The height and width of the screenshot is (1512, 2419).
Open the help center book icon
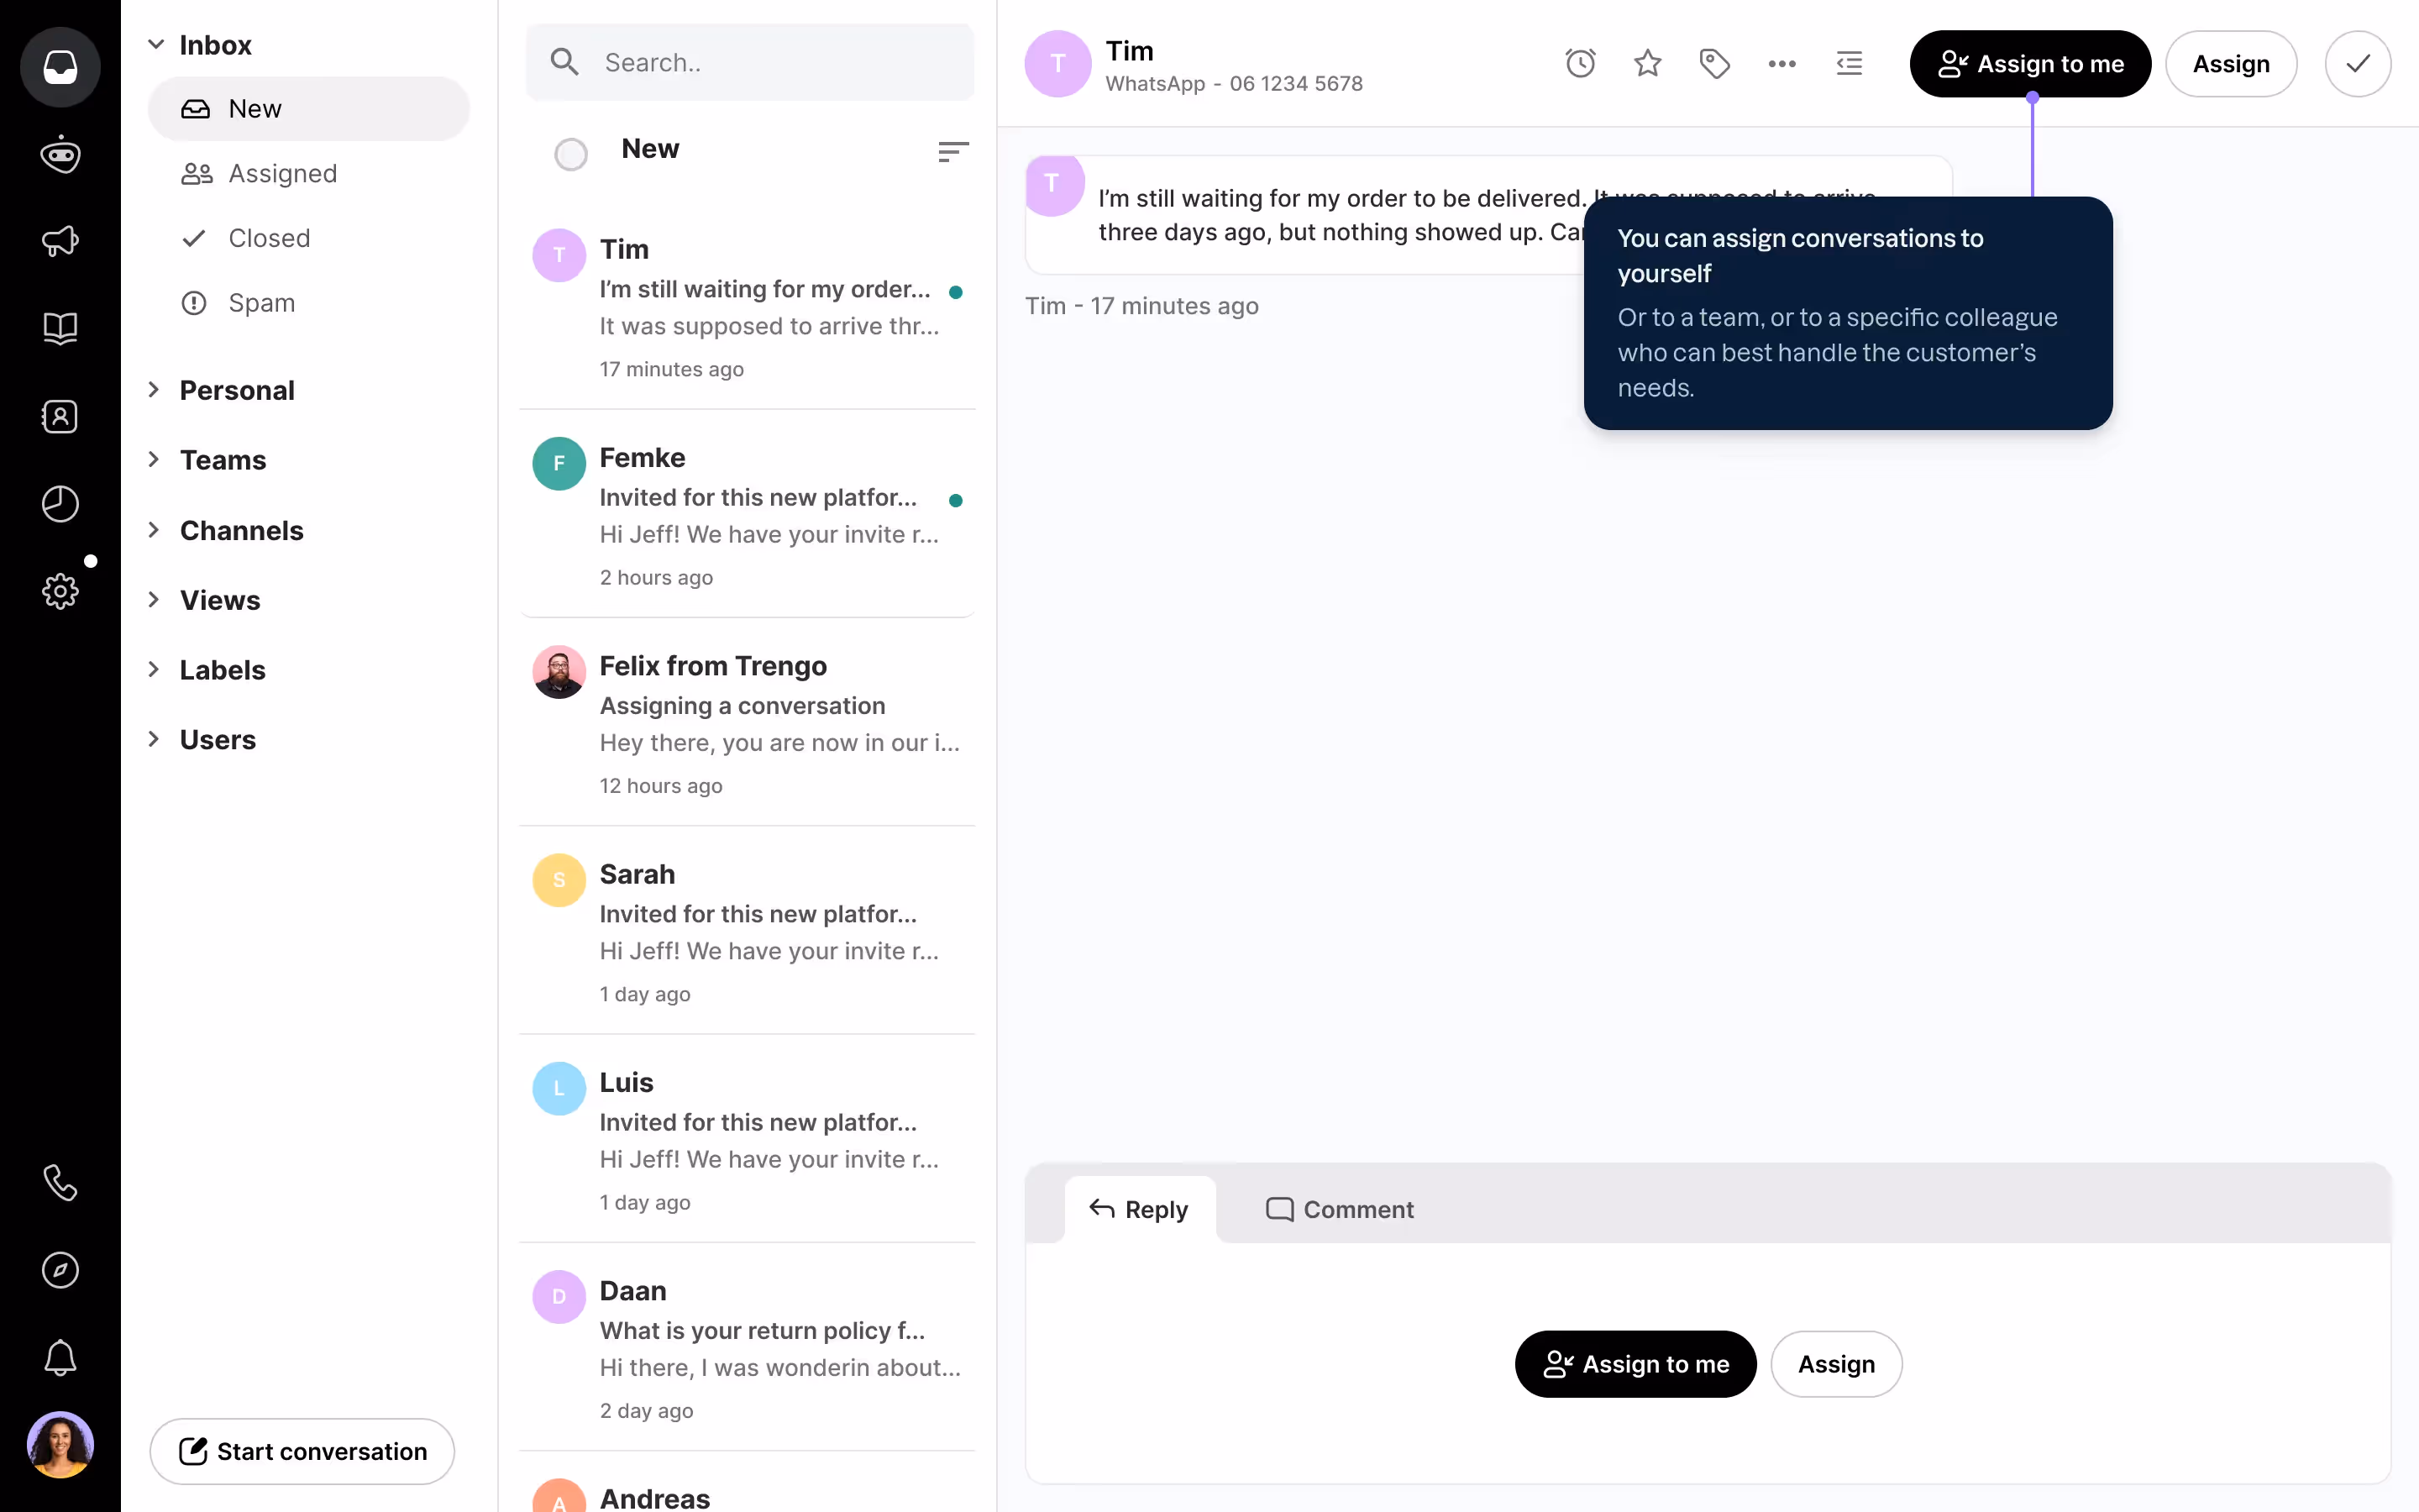click(60, 329)
